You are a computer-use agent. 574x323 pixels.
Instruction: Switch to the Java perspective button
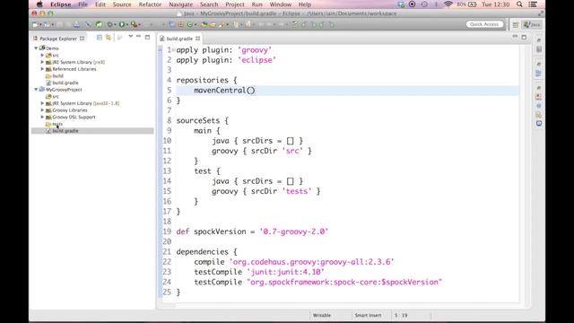coord(532,24)
